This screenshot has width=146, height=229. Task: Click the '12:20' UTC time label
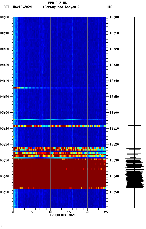pos(114,49)
